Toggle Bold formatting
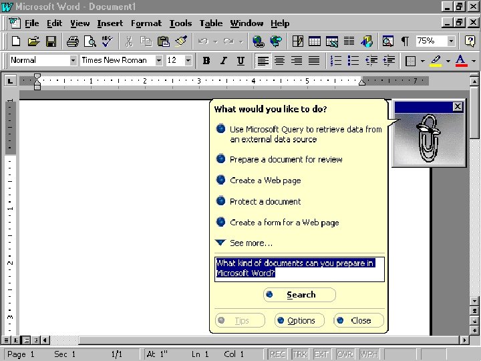This screenshot has height=361, width=481. pos(206,60)
